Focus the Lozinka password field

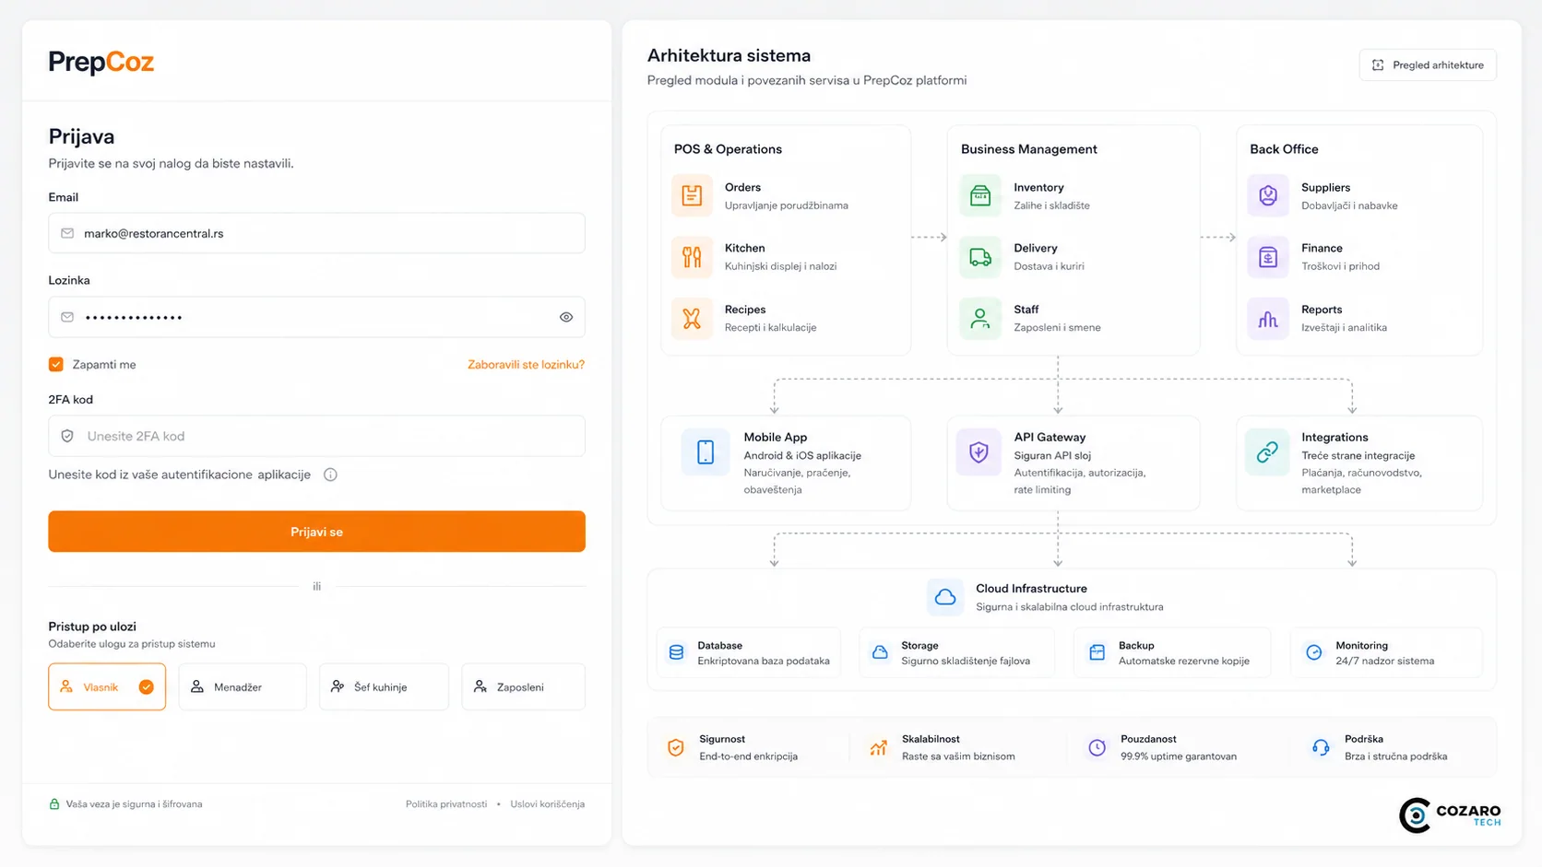[316, 317]
